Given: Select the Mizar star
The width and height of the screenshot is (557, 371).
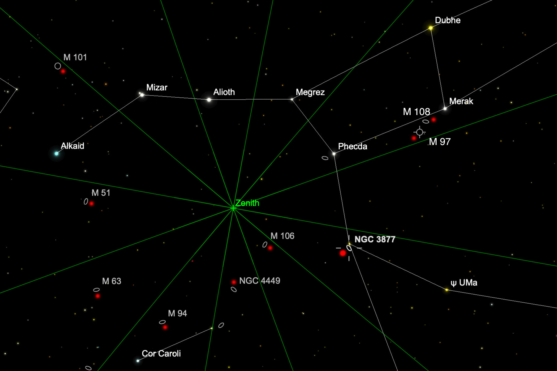Looking at the screenshot, I should (142, 95).
